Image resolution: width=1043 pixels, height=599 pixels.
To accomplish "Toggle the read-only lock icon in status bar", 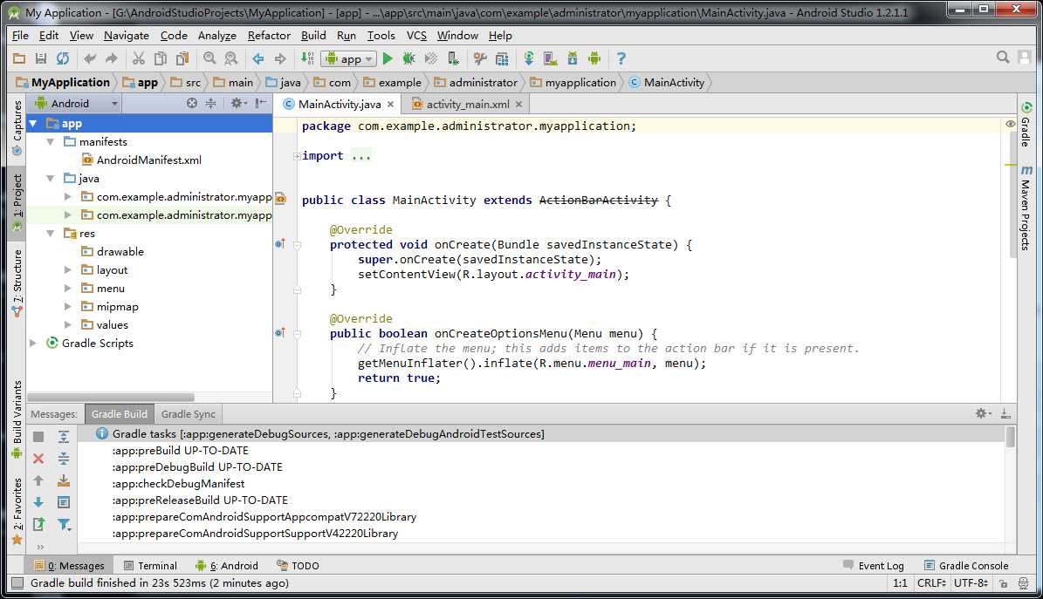I will coord(1003,583).
